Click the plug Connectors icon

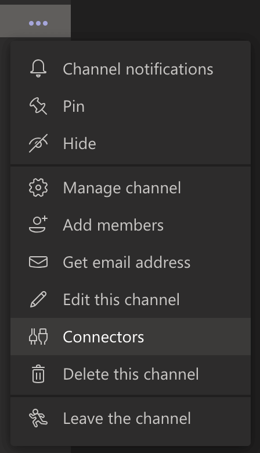click(x=38, y=337)
